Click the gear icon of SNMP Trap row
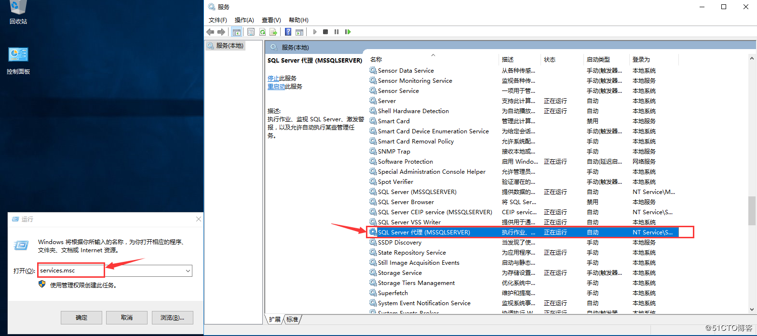 tap(373, 151)
